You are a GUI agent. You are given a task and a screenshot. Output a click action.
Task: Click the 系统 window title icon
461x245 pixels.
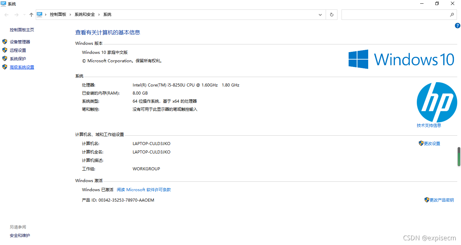3,4
